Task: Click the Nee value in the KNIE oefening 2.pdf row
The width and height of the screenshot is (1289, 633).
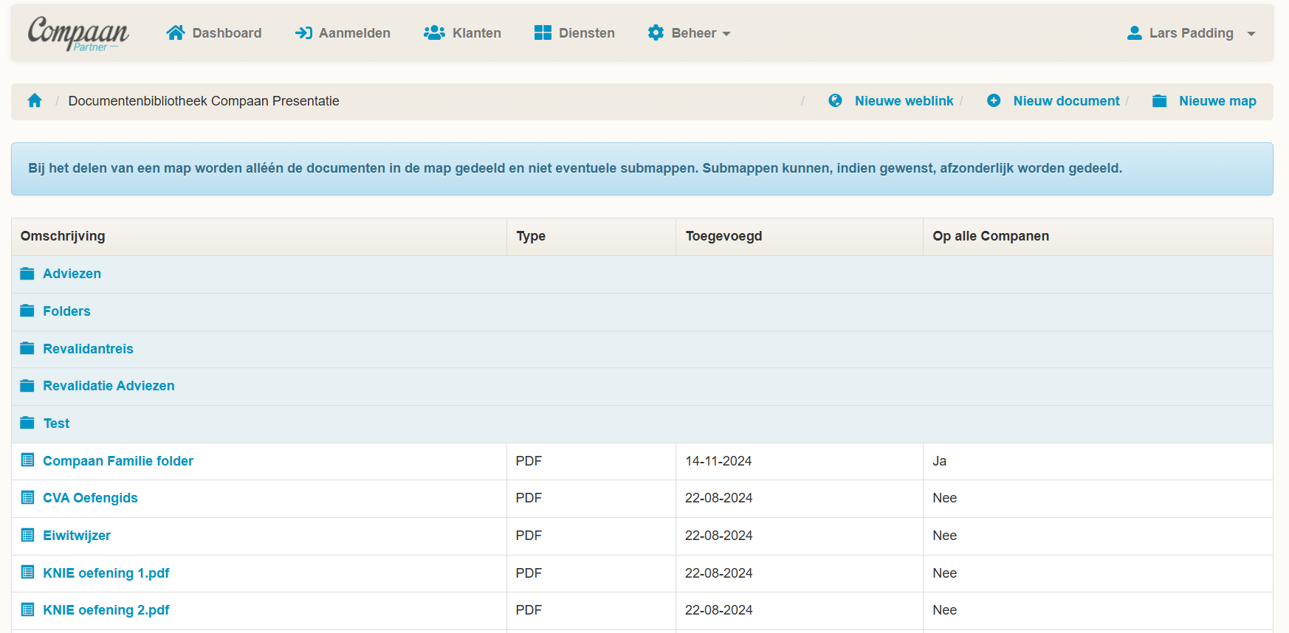Action: [x=944, y=610]
